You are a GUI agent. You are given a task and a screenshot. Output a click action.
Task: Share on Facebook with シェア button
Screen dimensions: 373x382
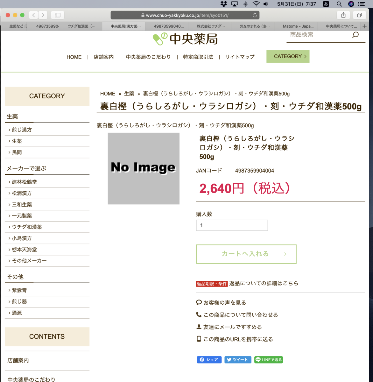point(209,360)
